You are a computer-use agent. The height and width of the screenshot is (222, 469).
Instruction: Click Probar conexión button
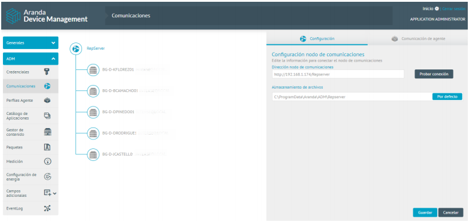434,74
